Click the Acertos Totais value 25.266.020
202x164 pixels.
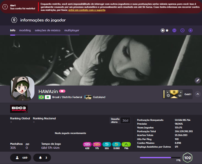click(x=181, y=135)
